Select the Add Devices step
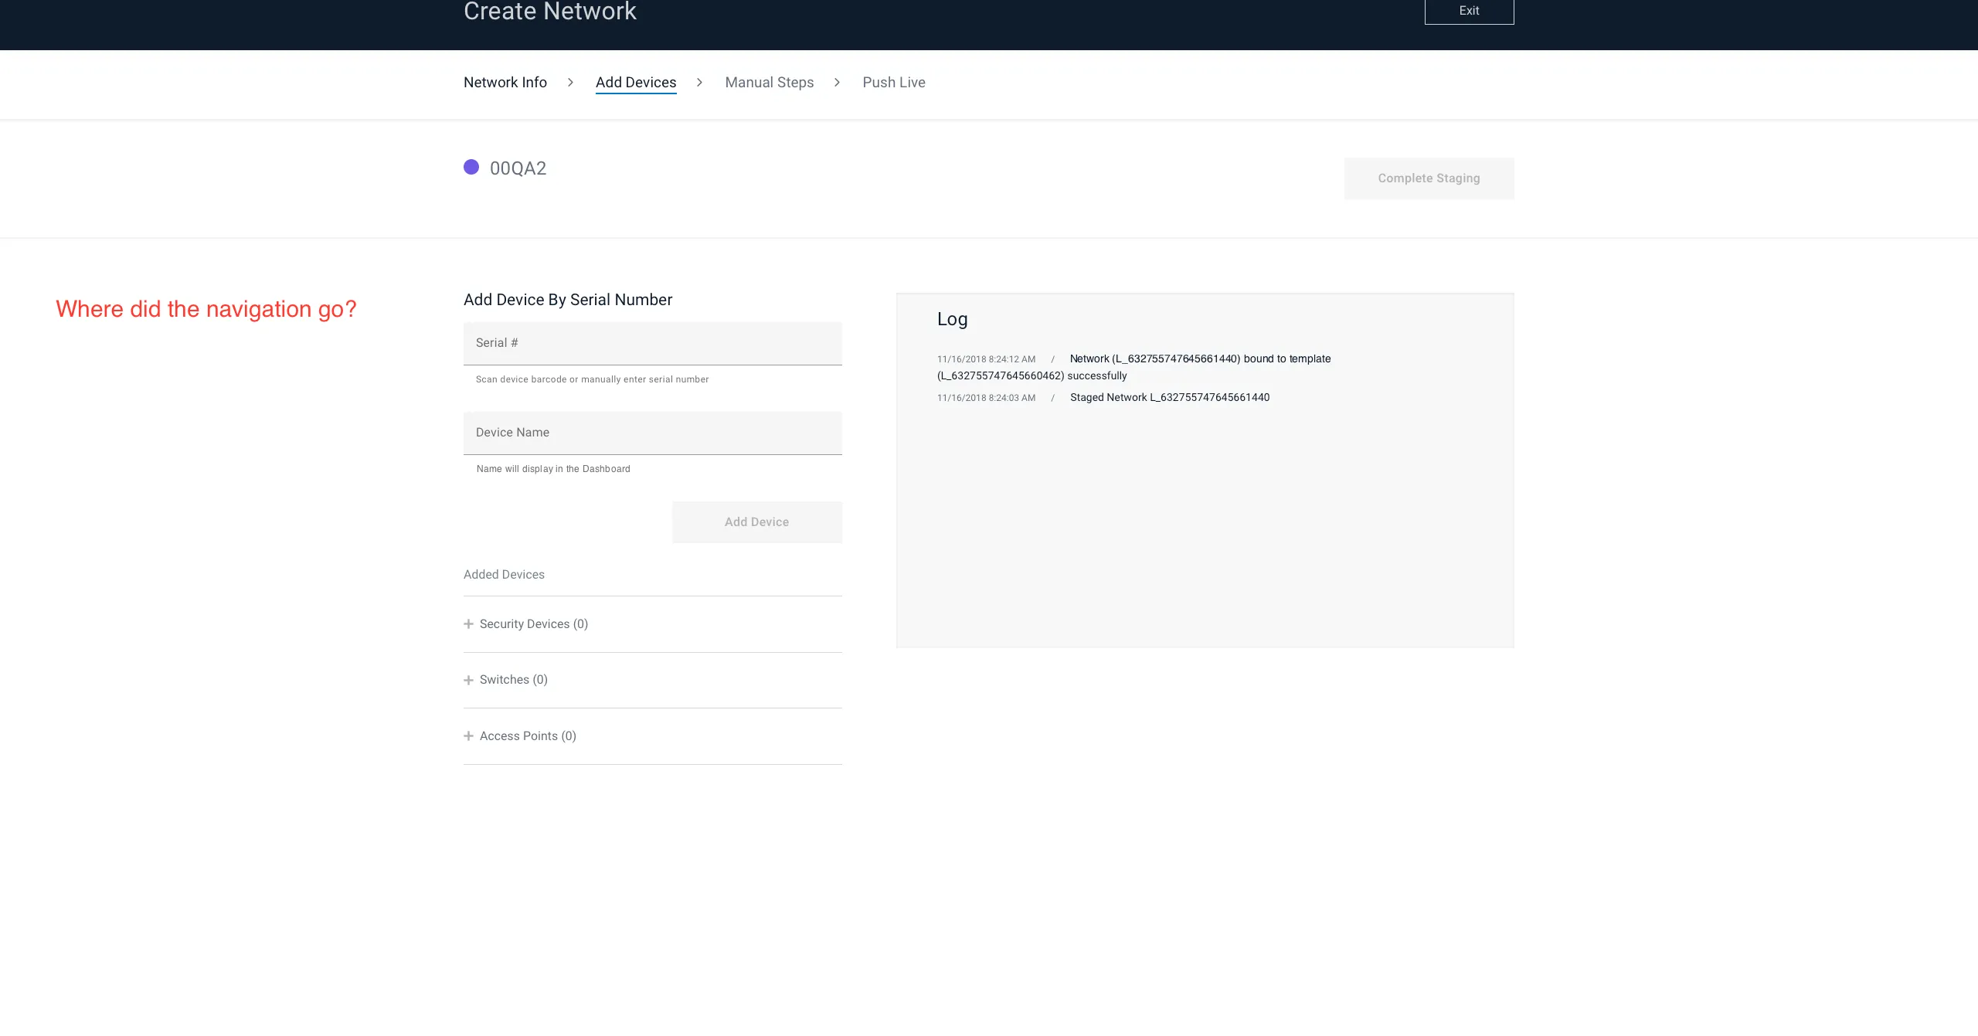This screenshot has width=1978, height=1036. 636,83
